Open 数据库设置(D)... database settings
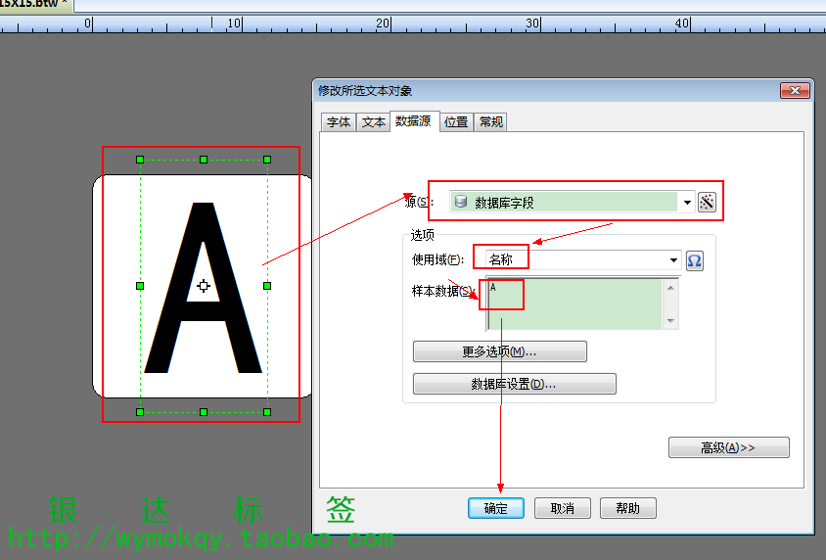The height and width of the screenshot is (560, 826). [514, 384]
